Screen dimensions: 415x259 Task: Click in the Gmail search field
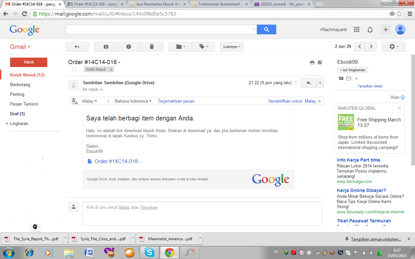click(158, 29)
